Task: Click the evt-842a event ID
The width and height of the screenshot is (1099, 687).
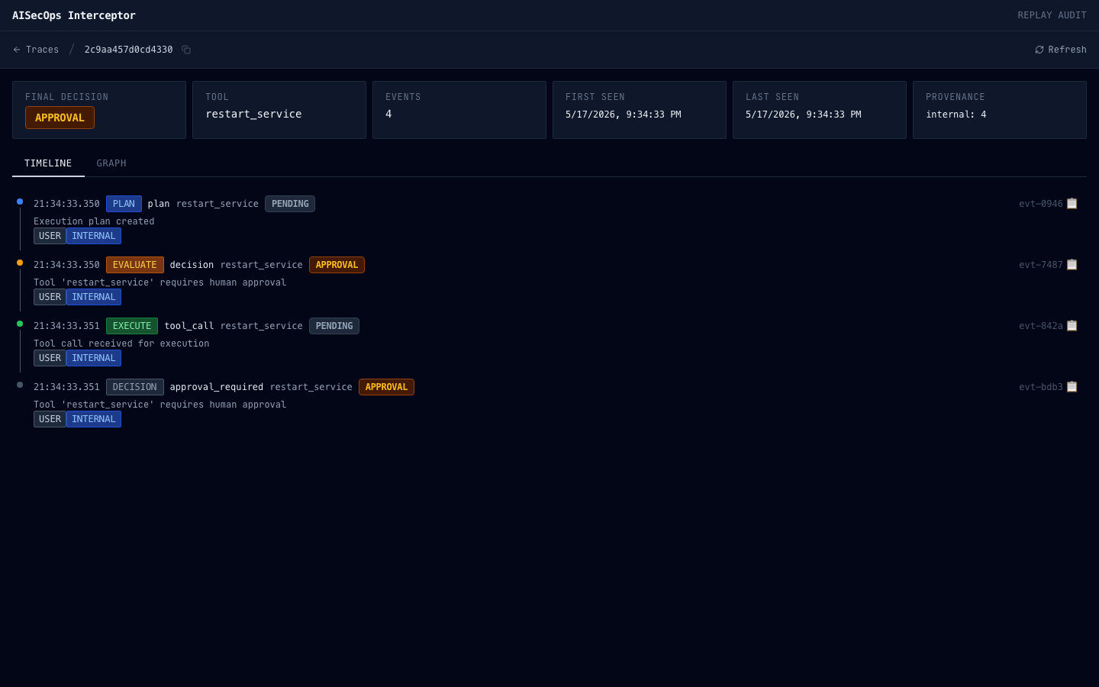Action: pyautogui.click(x=1041, y=326)
